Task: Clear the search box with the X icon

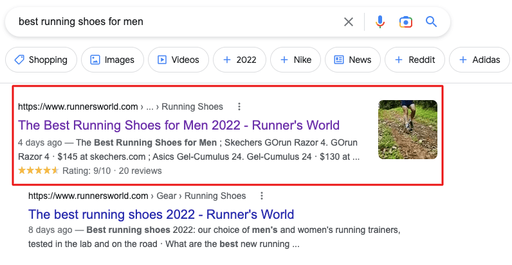Action: pos(349,22)
